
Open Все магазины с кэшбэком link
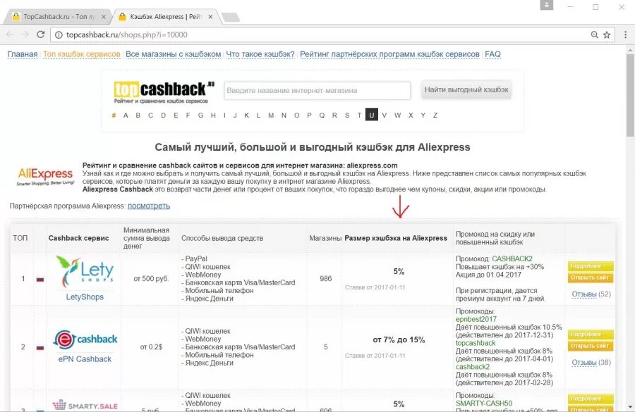coord(174,54)
